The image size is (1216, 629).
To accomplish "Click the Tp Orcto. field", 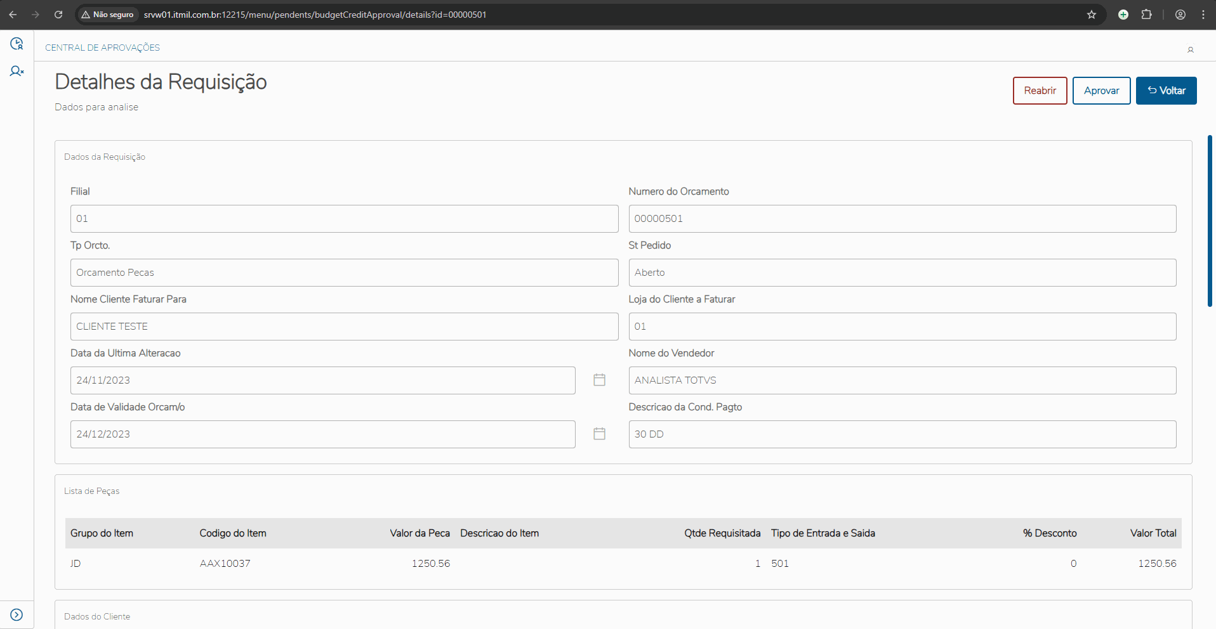I will point(344,273).
